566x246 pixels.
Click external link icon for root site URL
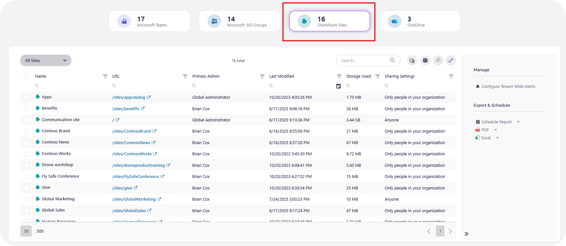click(x=117, y=120)
